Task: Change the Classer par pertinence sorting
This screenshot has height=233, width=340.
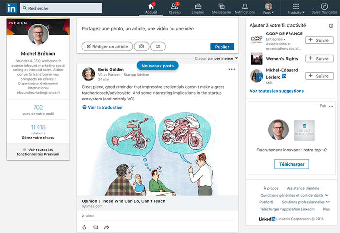Action: pyautogui.click(x=217, y=58)
